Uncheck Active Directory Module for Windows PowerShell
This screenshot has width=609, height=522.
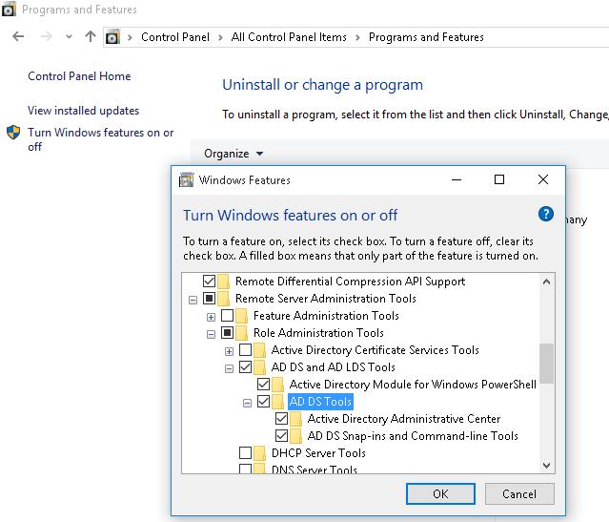(263, 385)
